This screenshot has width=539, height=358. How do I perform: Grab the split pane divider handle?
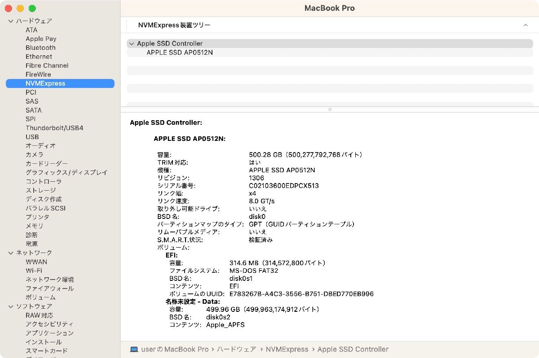point(330,109)
